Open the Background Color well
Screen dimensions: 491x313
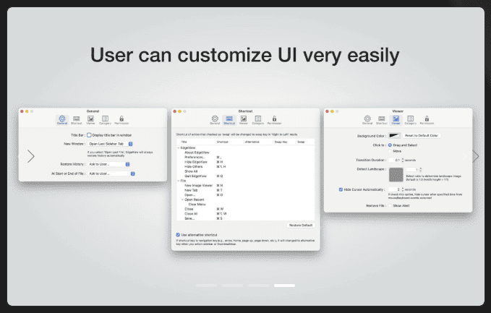(x=395, y=135)
